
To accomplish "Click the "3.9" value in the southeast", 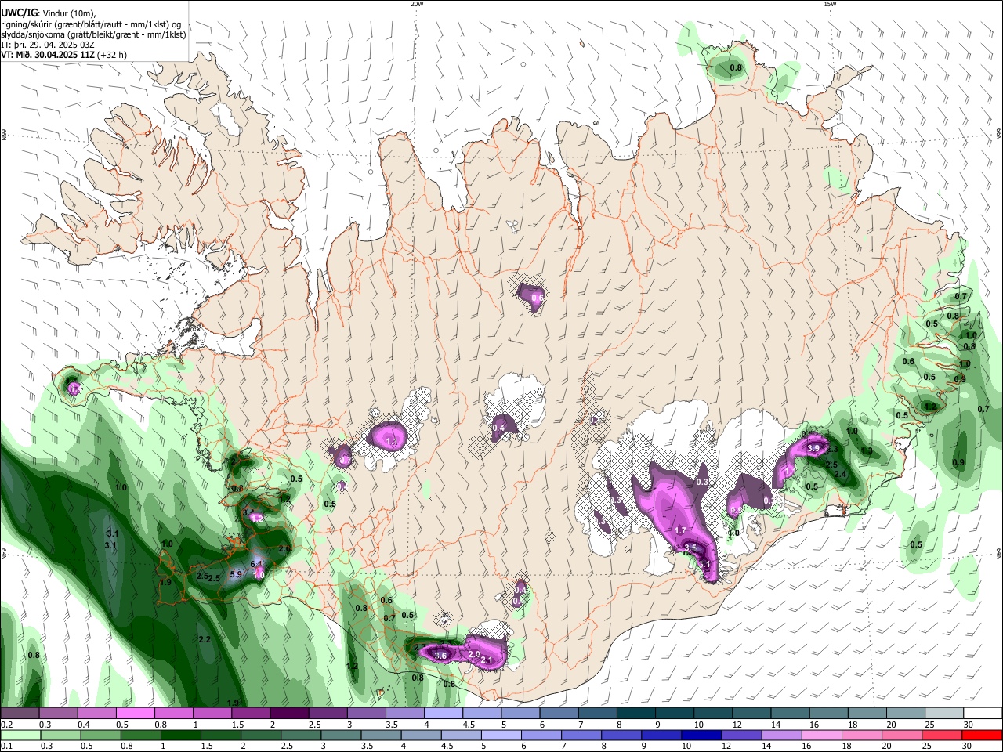I will click(x=813, y=448).
